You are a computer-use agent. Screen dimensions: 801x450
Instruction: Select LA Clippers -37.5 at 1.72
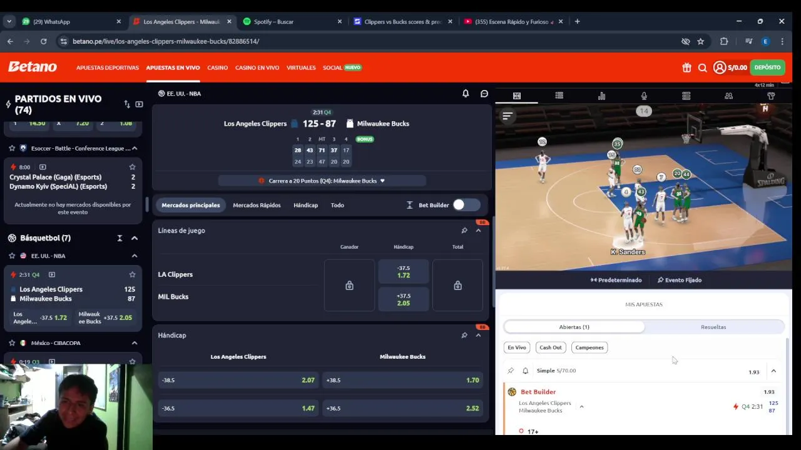[404, 272]
